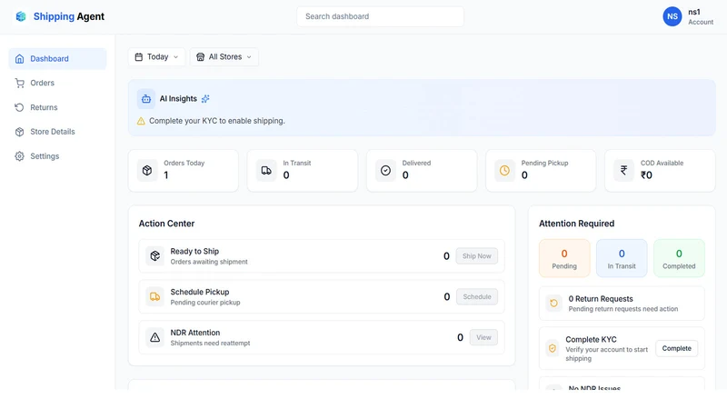The image size is (727, 409).
Task: Click the COD Available rupee icon
Action: click(623, 171)
